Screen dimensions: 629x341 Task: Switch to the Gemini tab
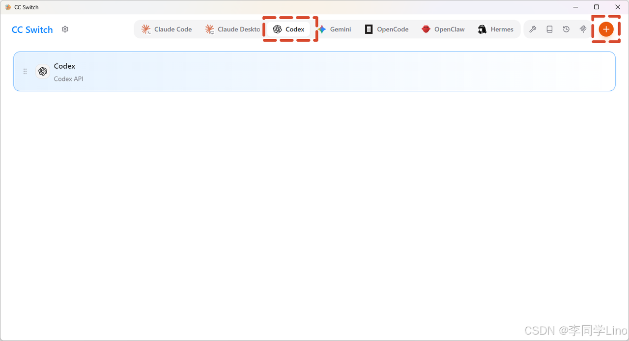click(x=335, y=29)
